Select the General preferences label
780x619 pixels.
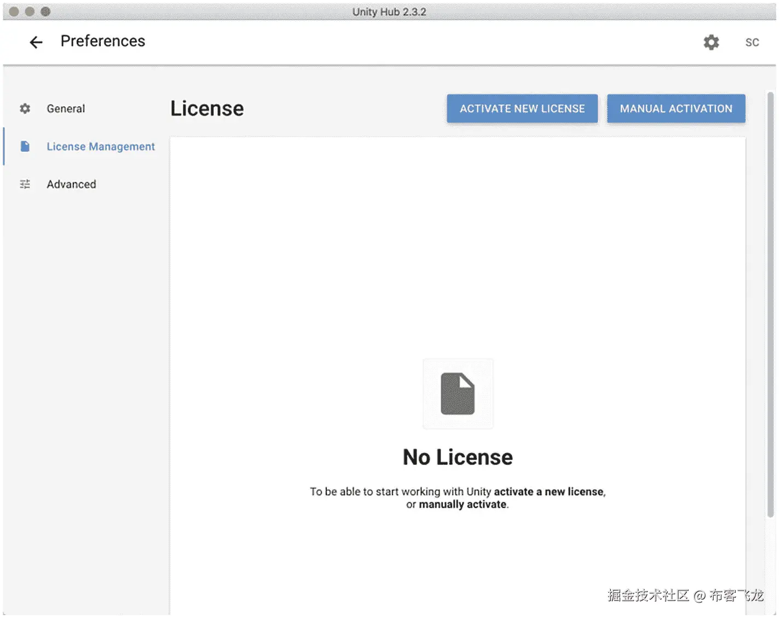point(66,108)
